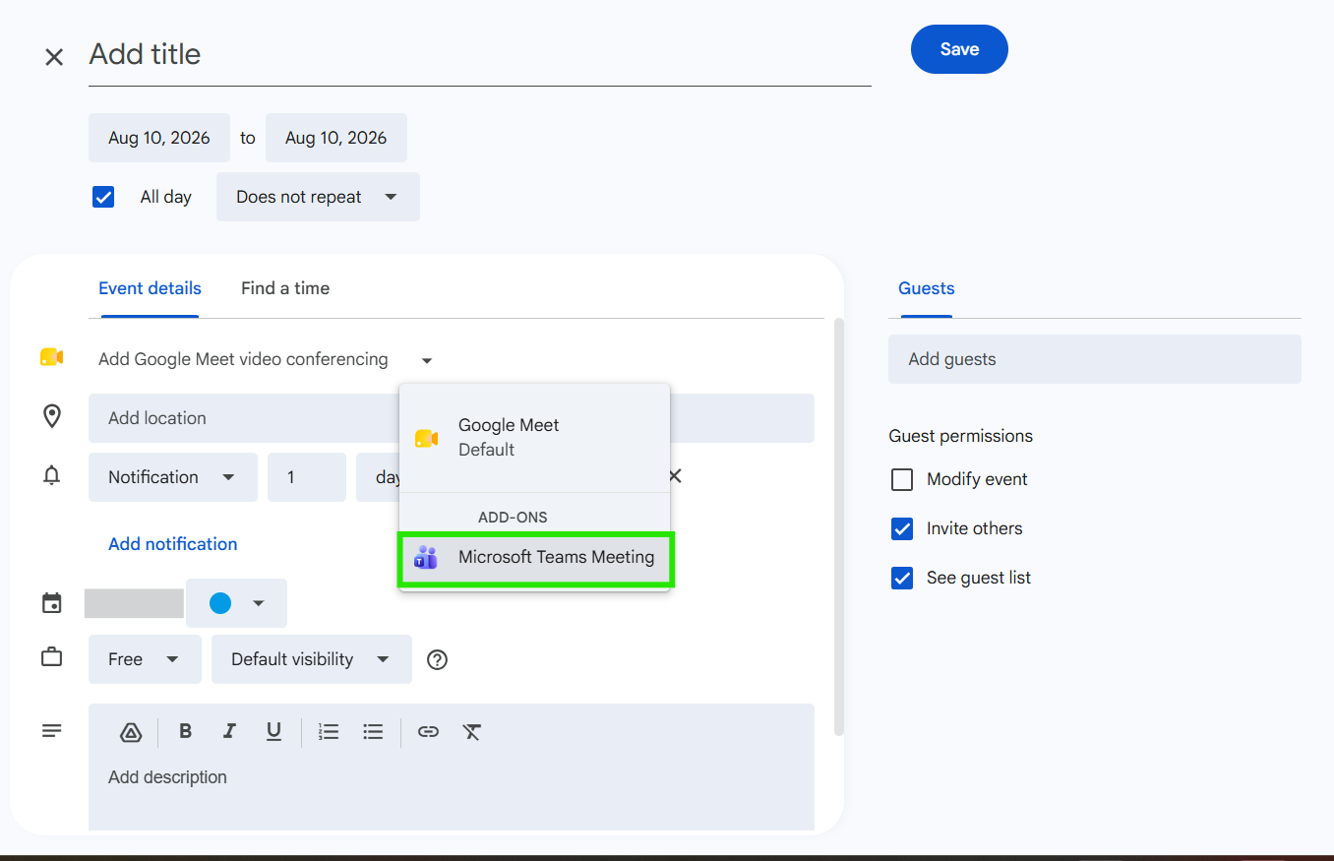Click the event details vertical scrollbar
The height and width of the screenshot is (861, 1334).
(839, 526)
